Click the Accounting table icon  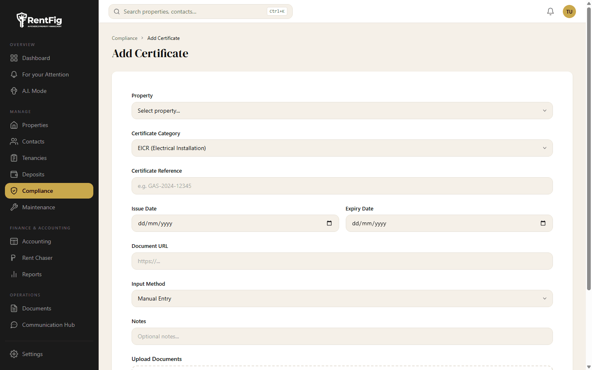point(14,241)
